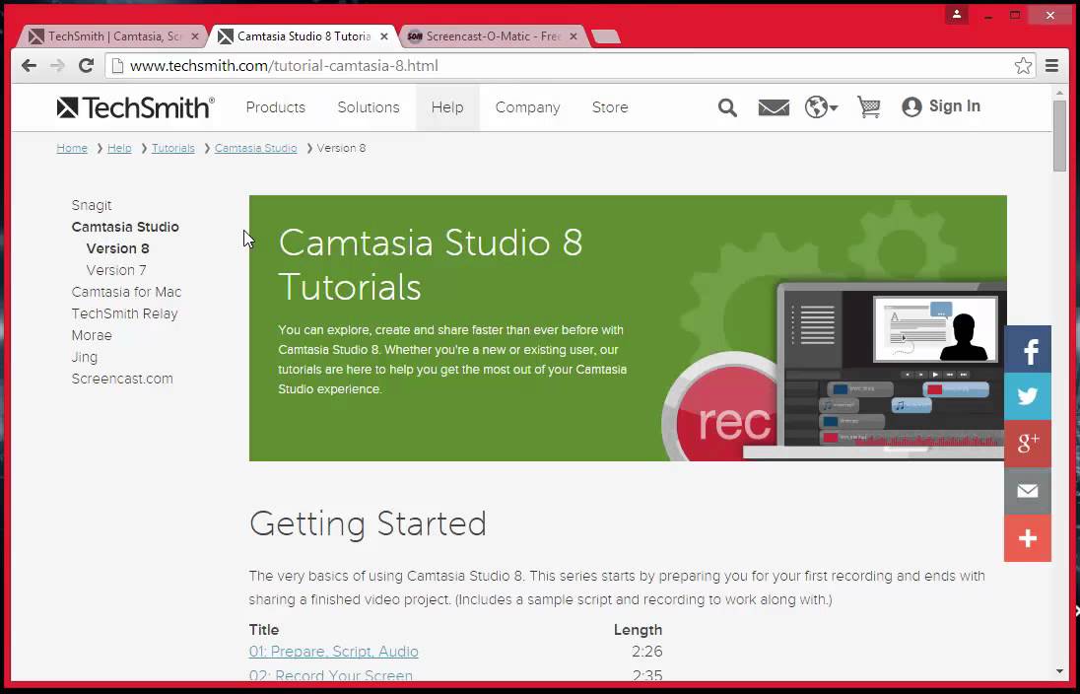The height and width of the screenshot is (694, 1080).
Task: Share on Twitter from the side bar
Action: [x=1028, y=396]
